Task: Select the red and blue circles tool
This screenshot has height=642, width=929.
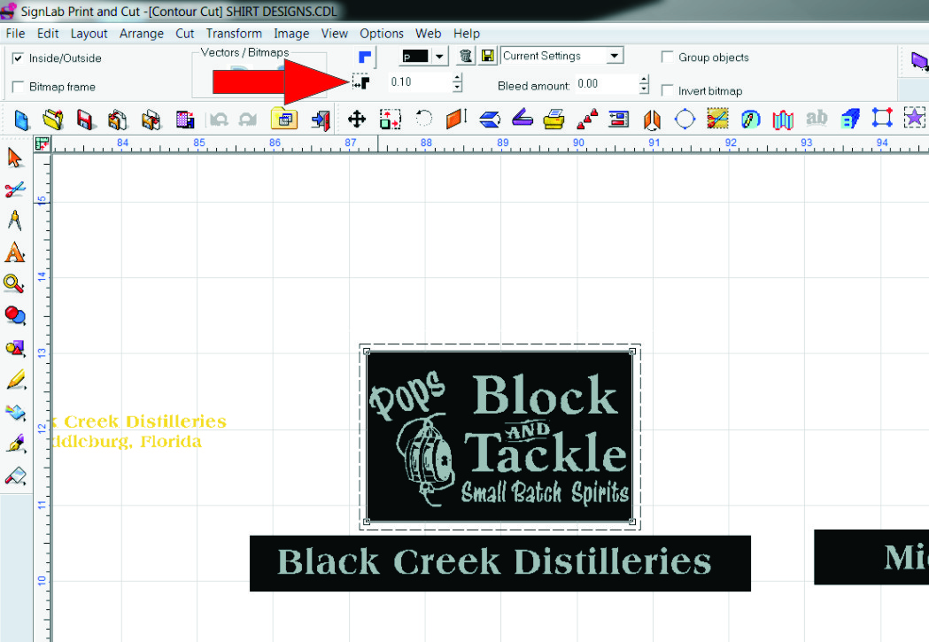Action: tap(15, 315)
